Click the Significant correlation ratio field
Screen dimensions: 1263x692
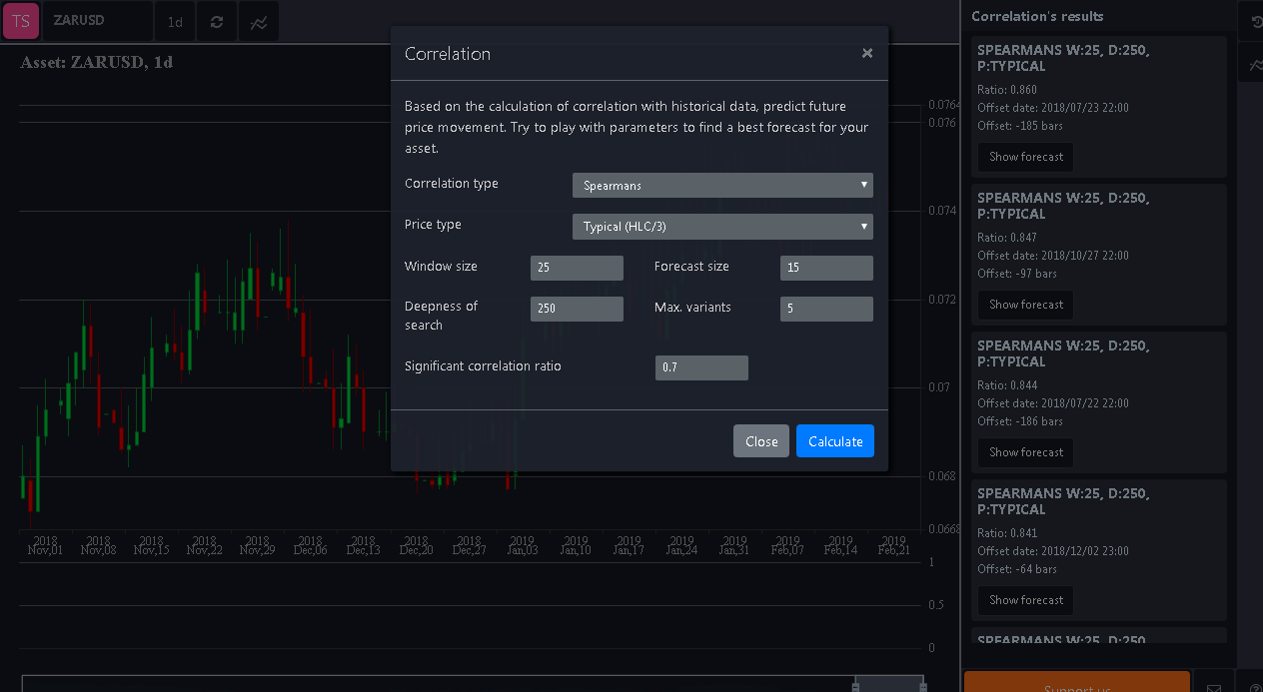[701, 367]
